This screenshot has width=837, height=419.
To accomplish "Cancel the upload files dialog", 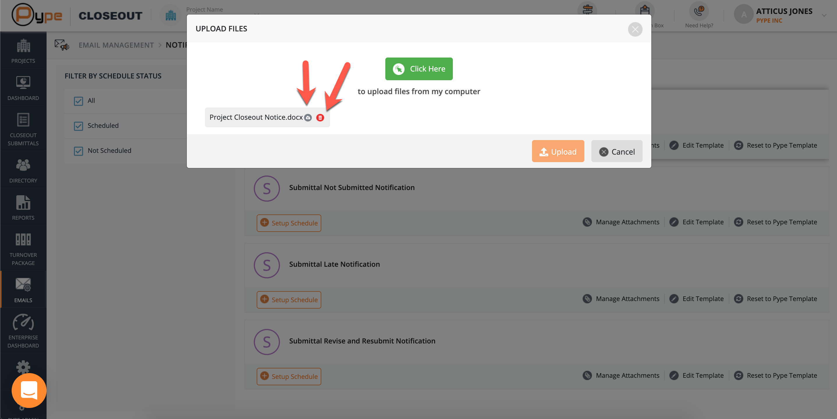I will (x=616, y=151).
